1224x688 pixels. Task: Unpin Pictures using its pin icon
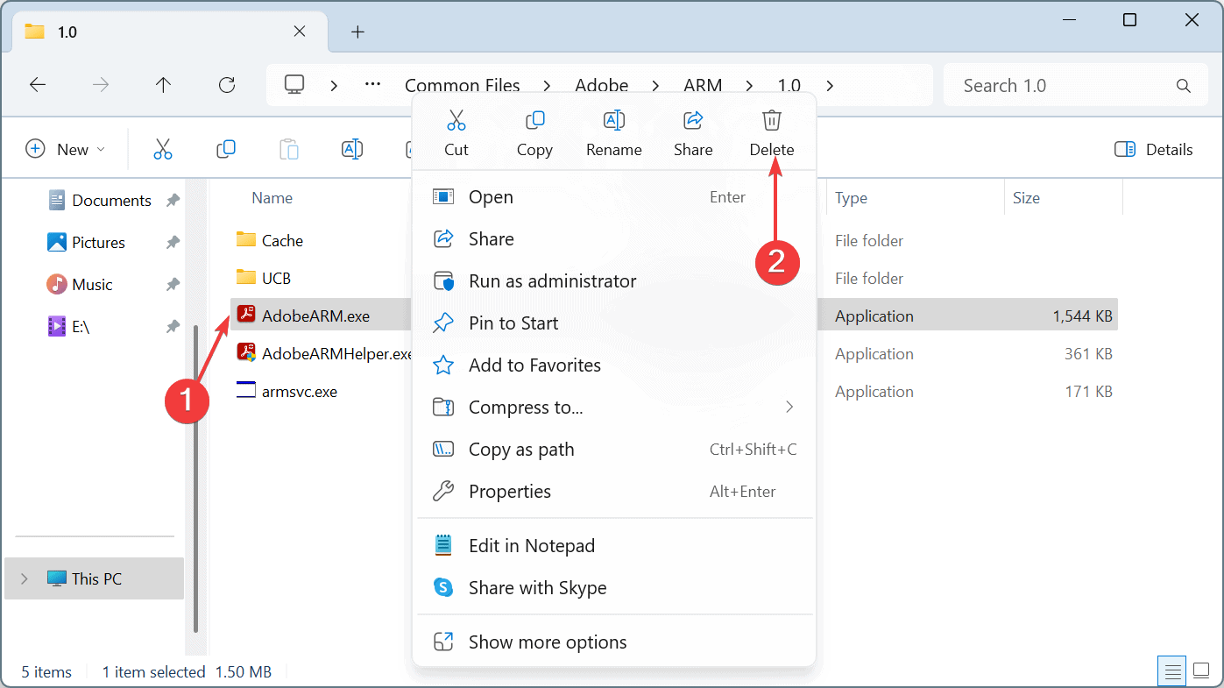(x=173, y=243)
